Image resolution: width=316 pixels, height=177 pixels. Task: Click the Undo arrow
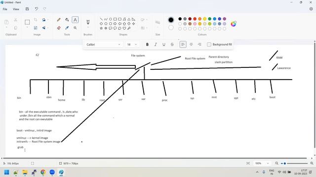pyautogui.click(x=36, y=9)
